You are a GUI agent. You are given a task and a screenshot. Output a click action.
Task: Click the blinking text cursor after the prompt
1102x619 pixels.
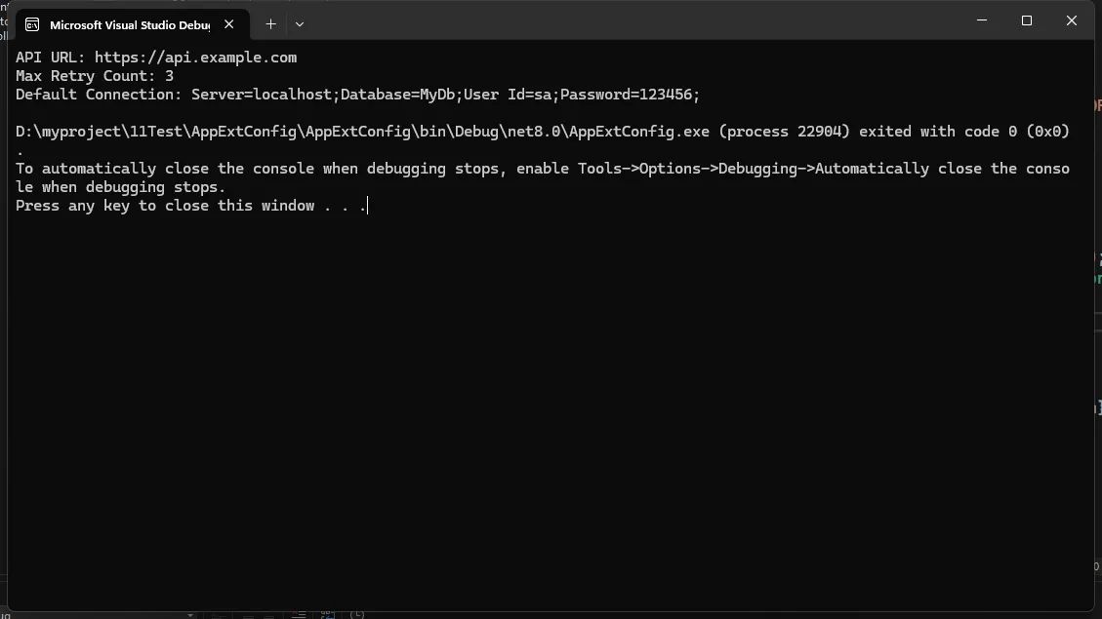click(368, 206)
